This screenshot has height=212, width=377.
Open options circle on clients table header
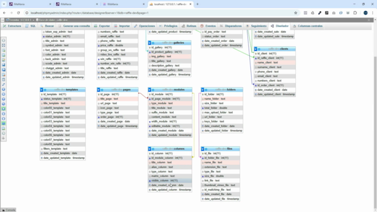259,49
